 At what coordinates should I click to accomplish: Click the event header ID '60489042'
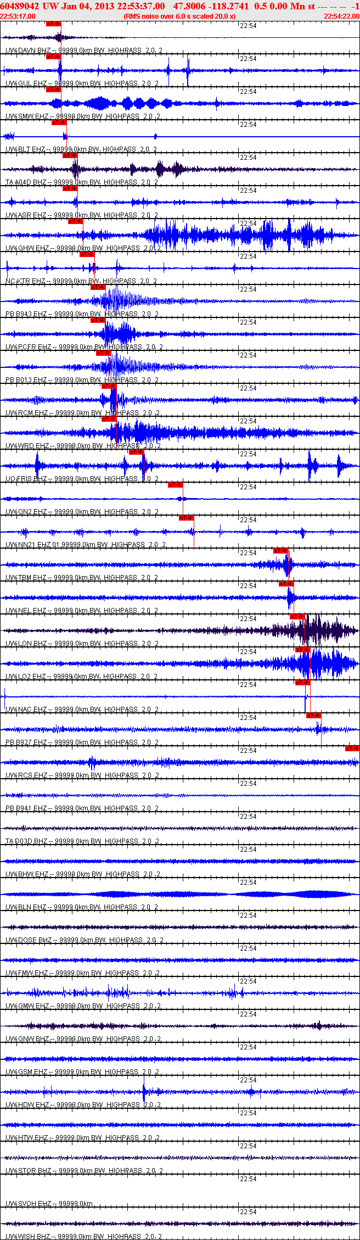tap(20, 6)
